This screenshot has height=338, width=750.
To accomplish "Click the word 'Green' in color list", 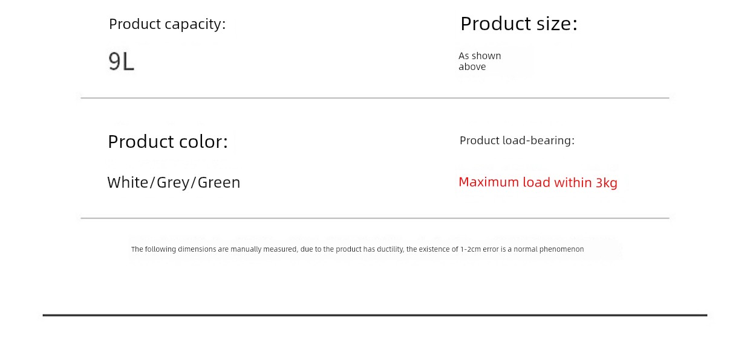I will click(219, 182).
